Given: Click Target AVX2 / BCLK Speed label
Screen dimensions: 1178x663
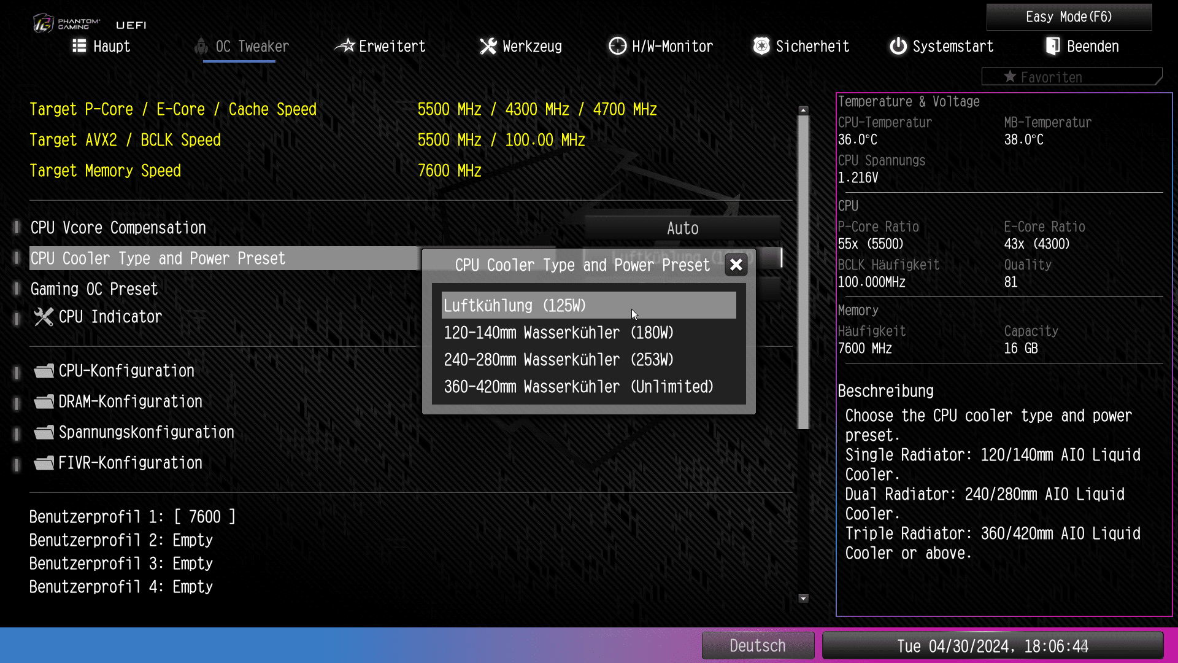Looking at the screenshot, I should (x=125, y=140).
